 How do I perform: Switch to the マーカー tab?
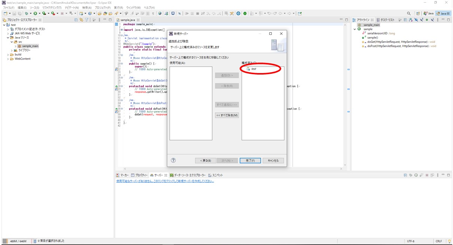pyautogui.click(x=122, y=175)
